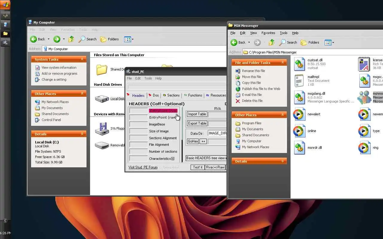Open Search in MSN Messenger toolbar
This screenshot has height=239, width=383.
coord(288,42)
